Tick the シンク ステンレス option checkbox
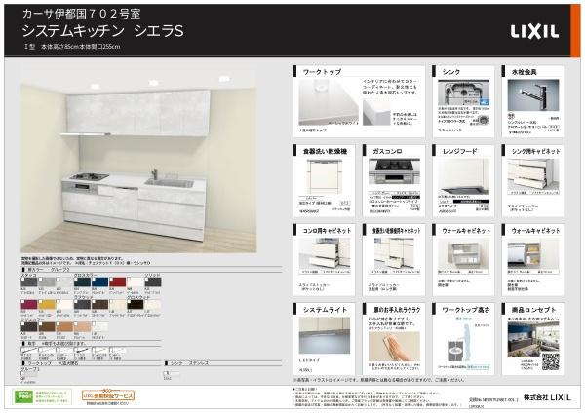585x413 pixels. point(166,373)
